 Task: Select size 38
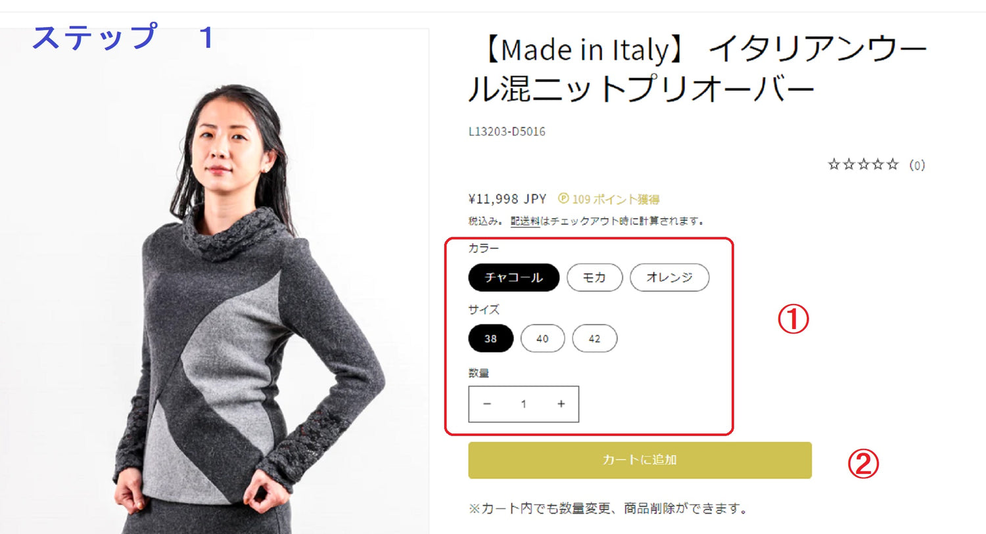pos(490,338)
